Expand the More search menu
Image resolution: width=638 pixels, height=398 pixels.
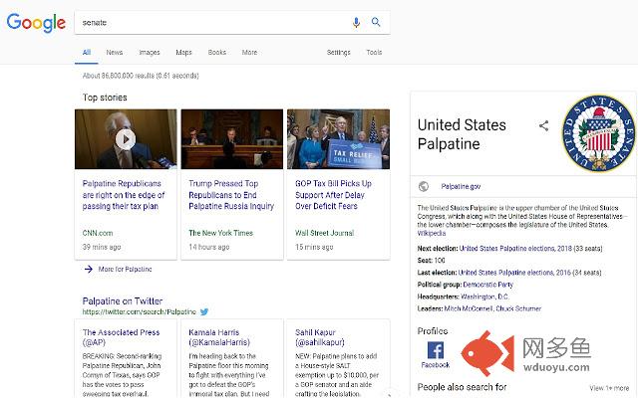coord(249,53)
